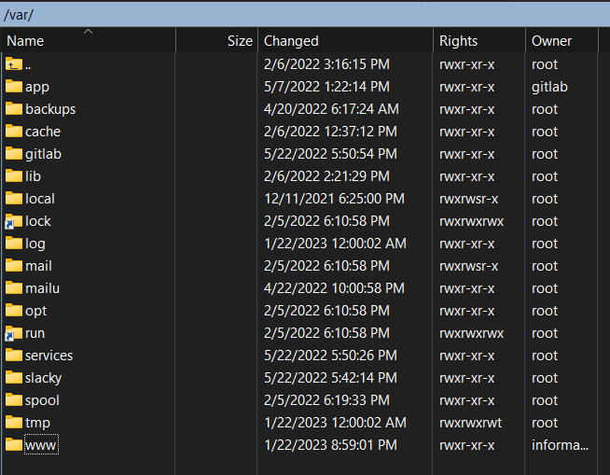
Task: Select the services folder name
Action: (x=49, y=356)
